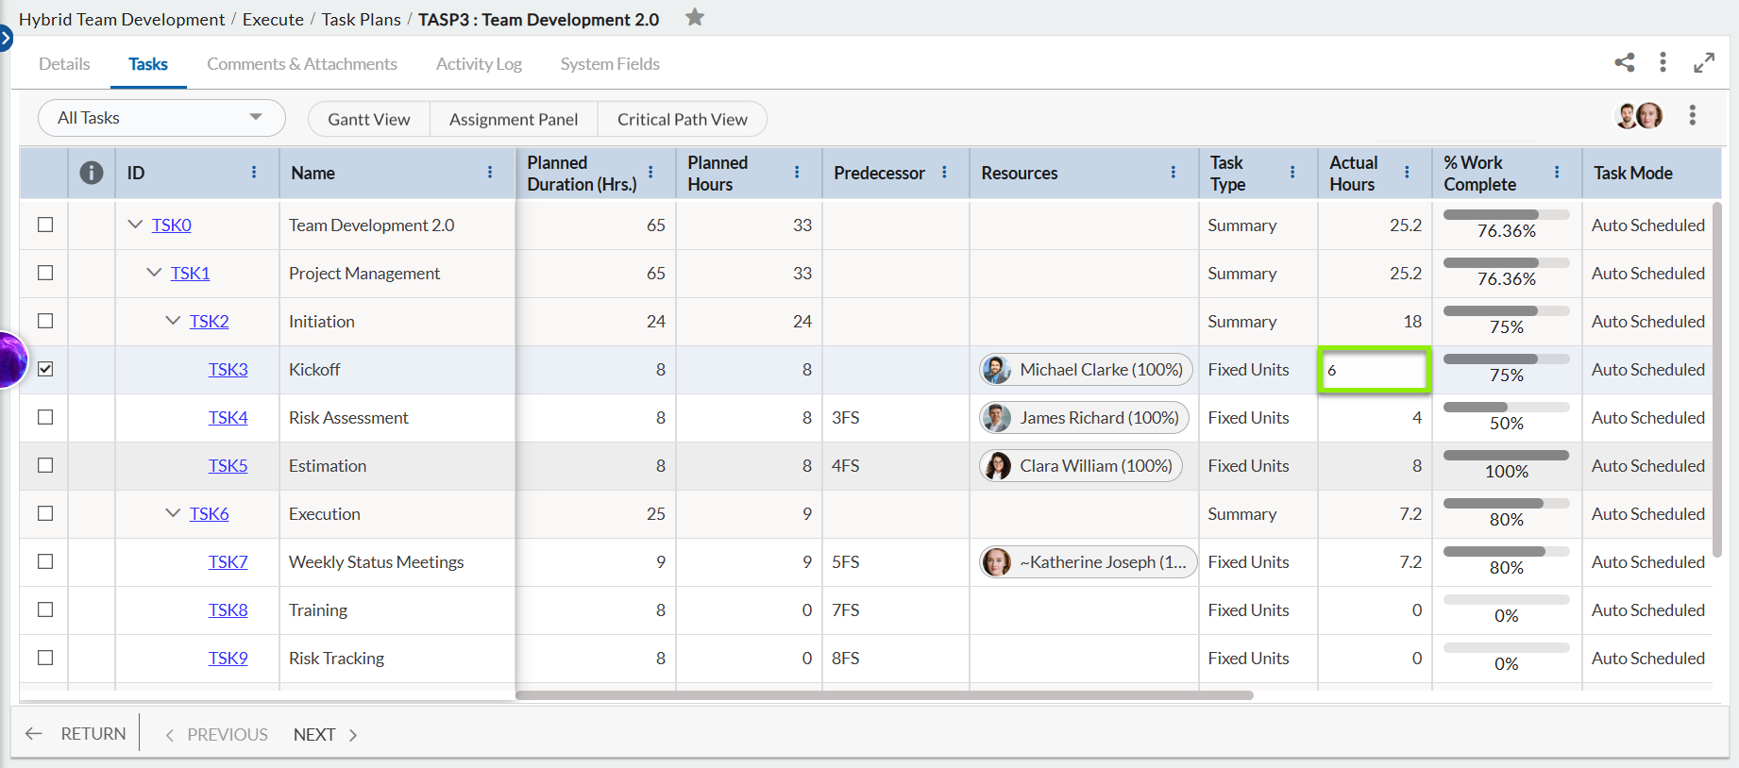
Task: Open % Work Complete column options menu
Action: [1557, 172]
